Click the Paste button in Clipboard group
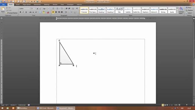195x110 pixels. coord(3,10)
